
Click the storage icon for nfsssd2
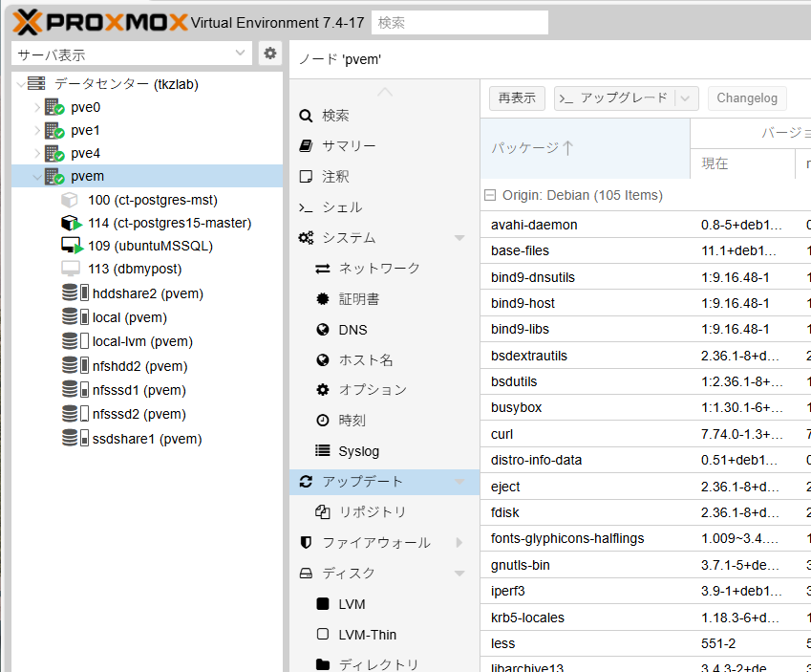click(x=75, y=414)
